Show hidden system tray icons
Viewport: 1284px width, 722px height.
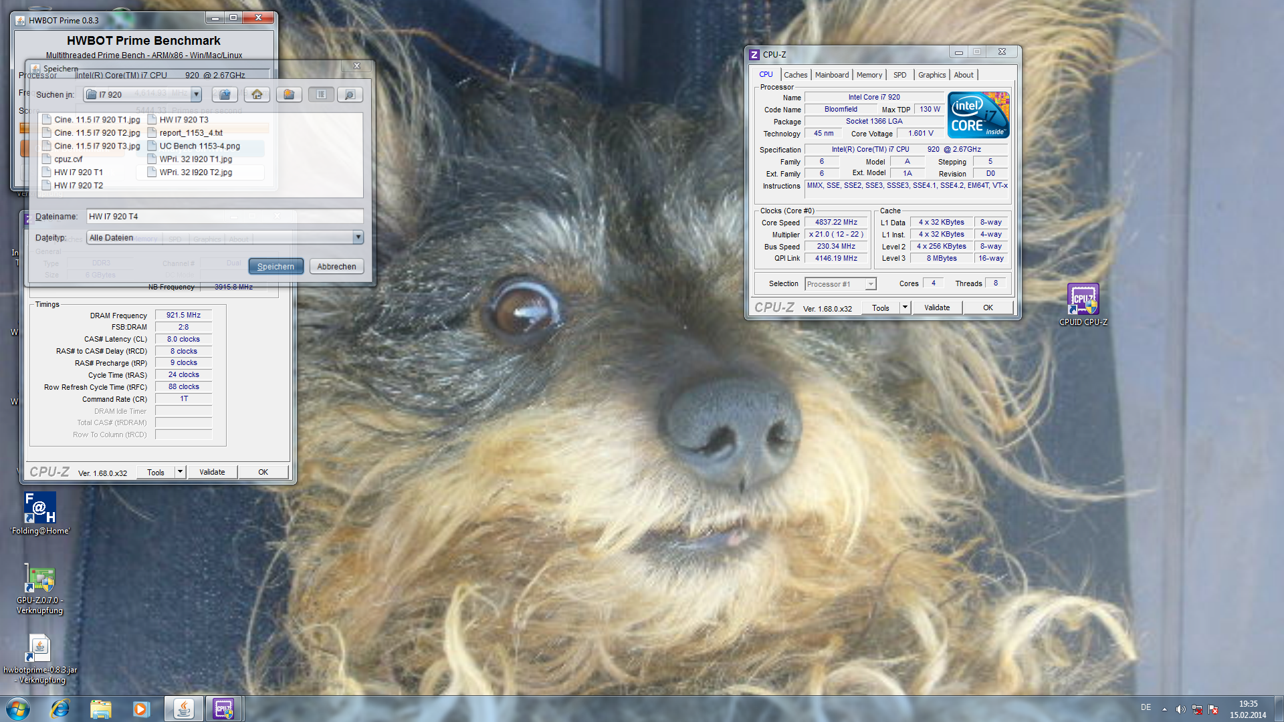coord(1164,709)
